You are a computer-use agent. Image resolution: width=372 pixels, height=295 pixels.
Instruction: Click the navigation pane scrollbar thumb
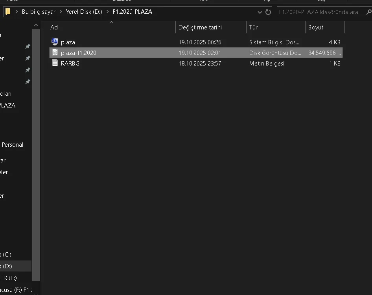point(36,155)
